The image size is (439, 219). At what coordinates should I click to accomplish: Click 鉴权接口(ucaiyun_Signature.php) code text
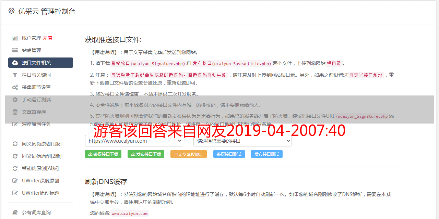tap(148, 64)
